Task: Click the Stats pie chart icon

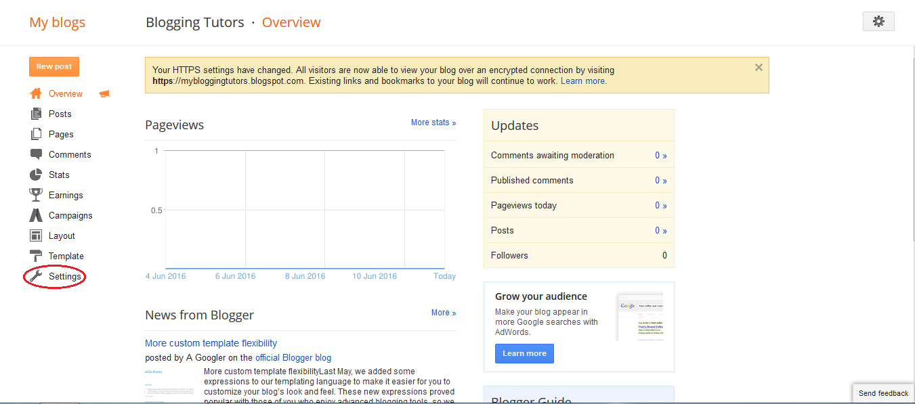Action: tap(36, 175)
